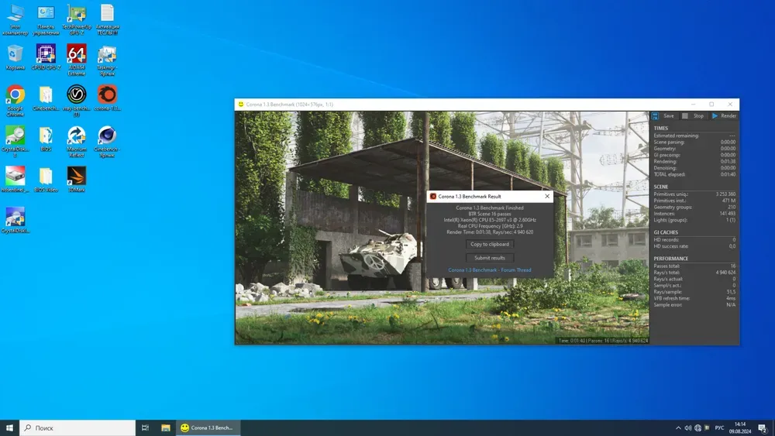Close the Corona Benchmark Result dialog

click(x=546, y=197)
